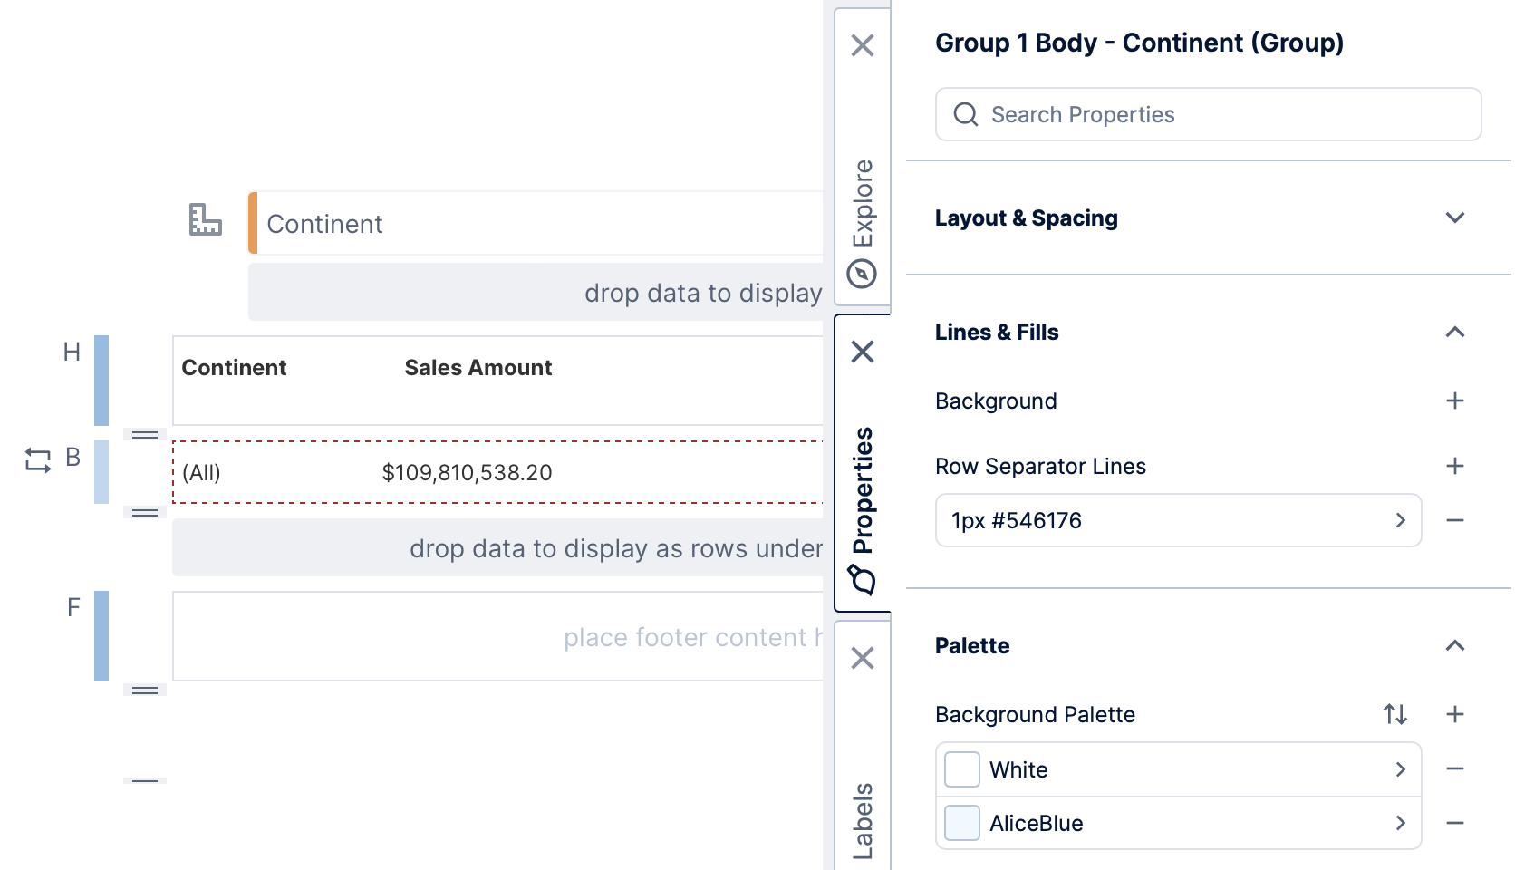Image resolution: width=1515 pixels, height=870 pixels.
Task: Click the repeat icon beside row B
Action: (x=38, y=459)
